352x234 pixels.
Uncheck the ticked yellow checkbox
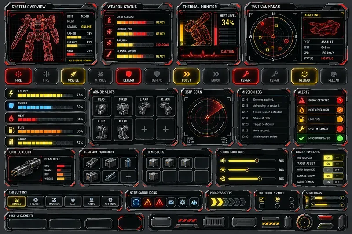261,199
